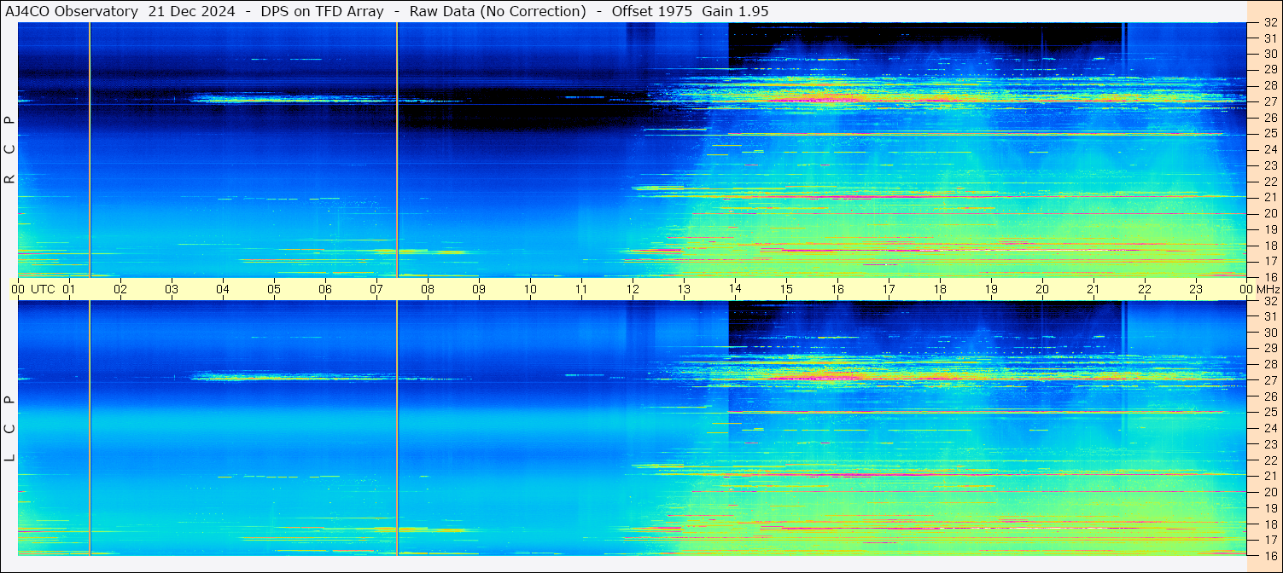Click the 18 MHz label of RCP panel
Image resolution: width=1283 pixels, height=573 pixels.
click(1269, 246)
